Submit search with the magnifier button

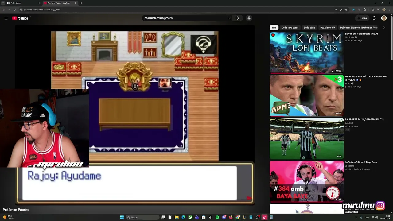(237, 18)
